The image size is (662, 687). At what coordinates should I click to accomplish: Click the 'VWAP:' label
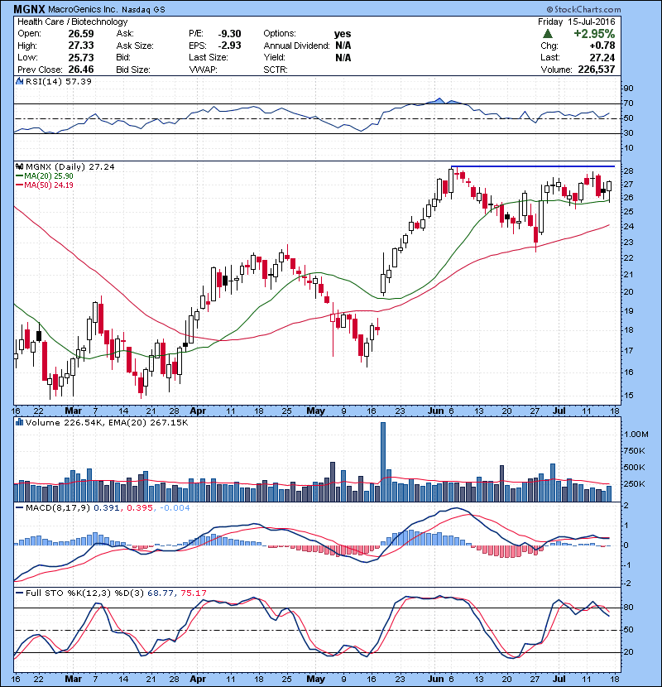click(203, 70)
